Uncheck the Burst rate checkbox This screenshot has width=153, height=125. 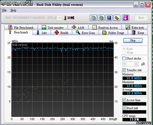pos(124,108)
